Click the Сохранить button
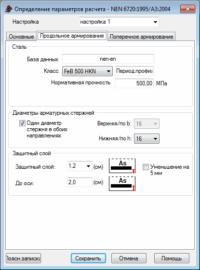200x270 pixels. tap(88, 258)
